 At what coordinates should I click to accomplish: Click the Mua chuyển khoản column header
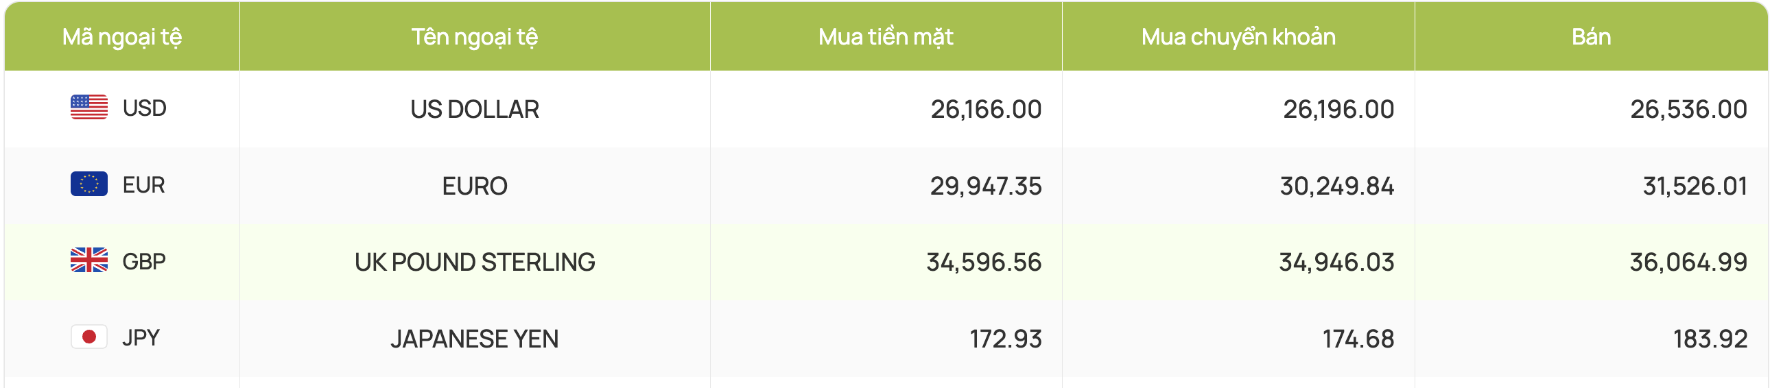pyautogui.click(x=1239, y=36)
